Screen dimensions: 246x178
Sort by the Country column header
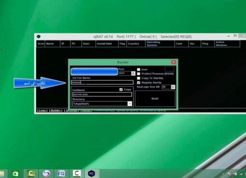(136, 43)
